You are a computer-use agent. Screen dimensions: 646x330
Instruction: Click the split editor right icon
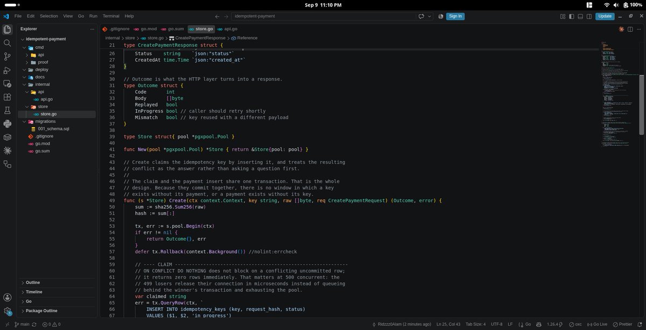pos(629,29)
